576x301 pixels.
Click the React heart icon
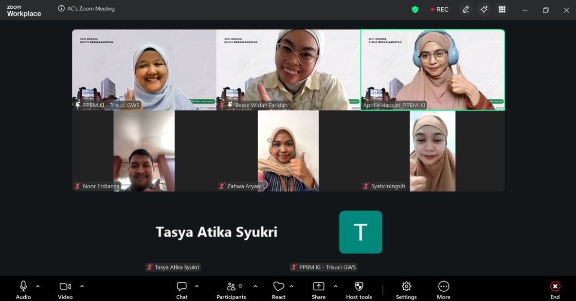tap(278, 287)
